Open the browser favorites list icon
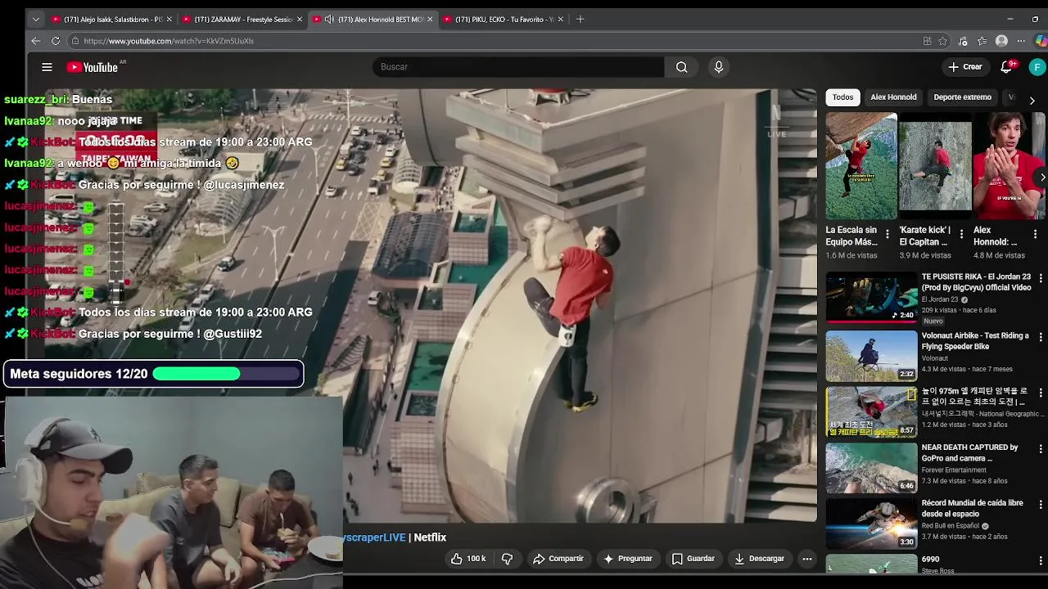The width and height of the screenshot is (1048, 589). pos(982,41)
